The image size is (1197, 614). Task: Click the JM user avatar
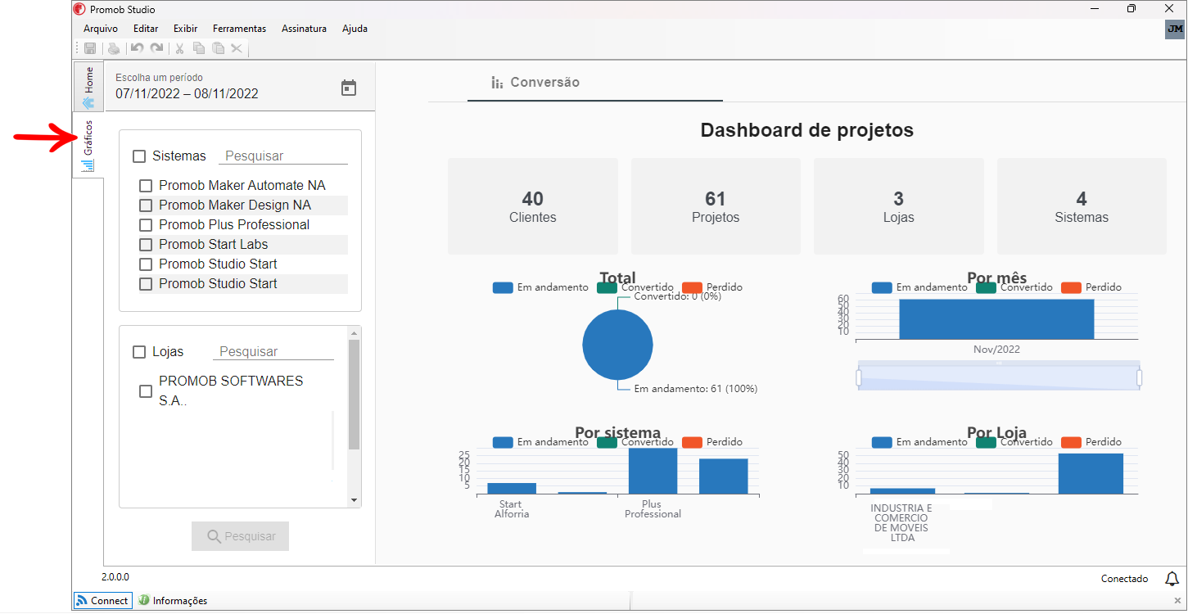tap(1175, 29)
